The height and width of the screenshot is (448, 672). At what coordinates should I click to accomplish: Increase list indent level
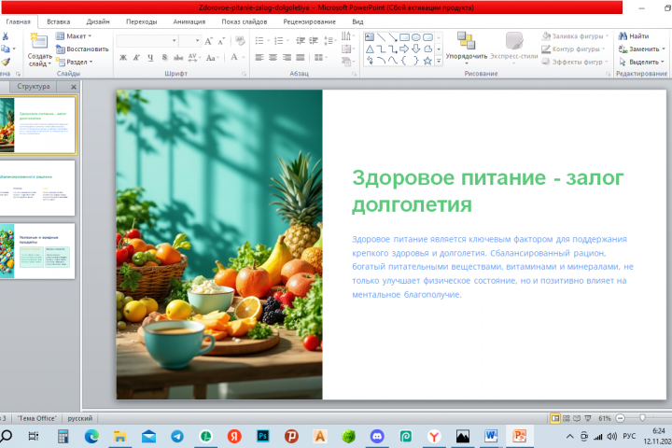tap(314, 41)
